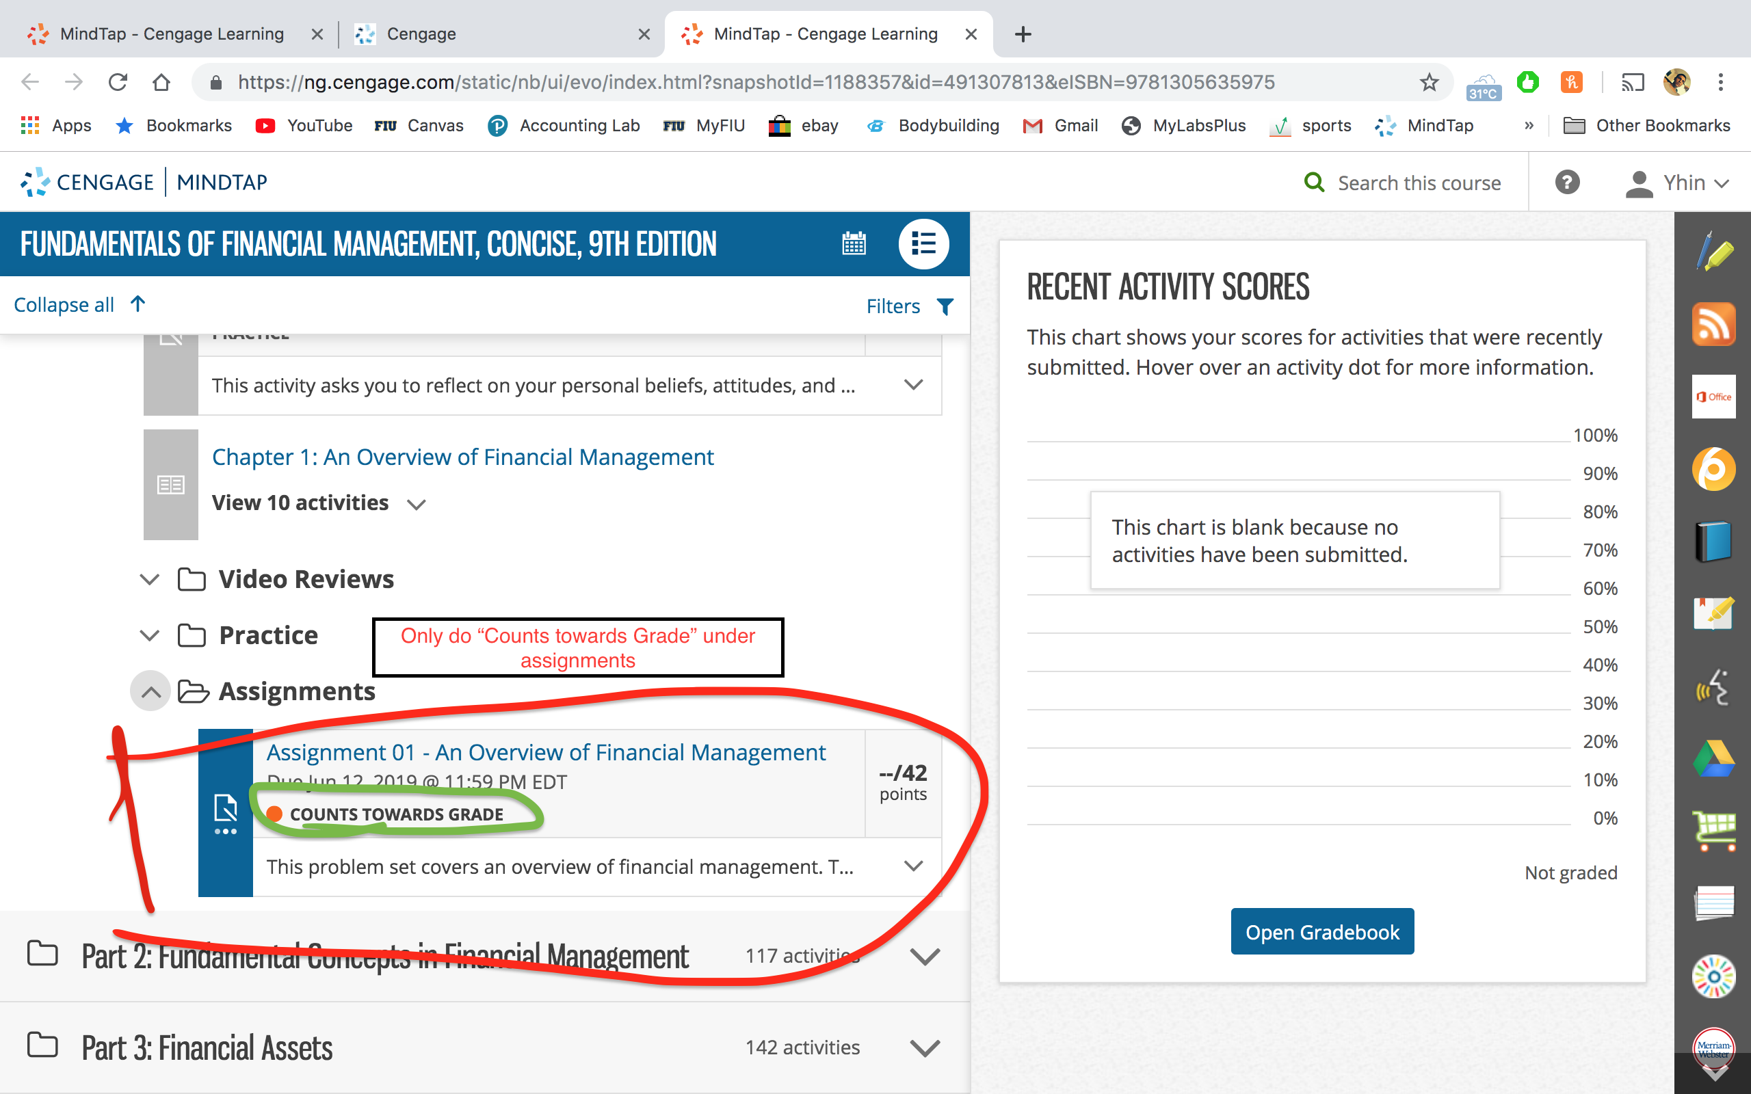Open Assignment 01 - An Overview of Financial Management
Screen dimensions: 1751x1094
pyautogui.click(x=546, y=753)
